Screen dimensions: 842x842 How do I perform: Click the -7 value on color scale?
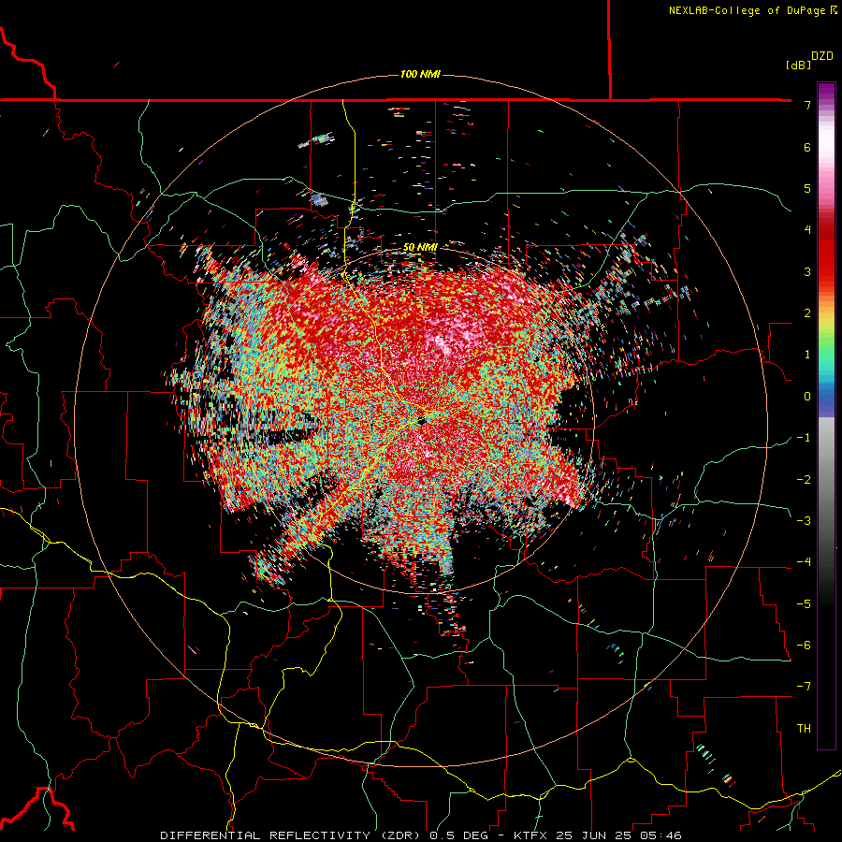(x=804, y=687)
